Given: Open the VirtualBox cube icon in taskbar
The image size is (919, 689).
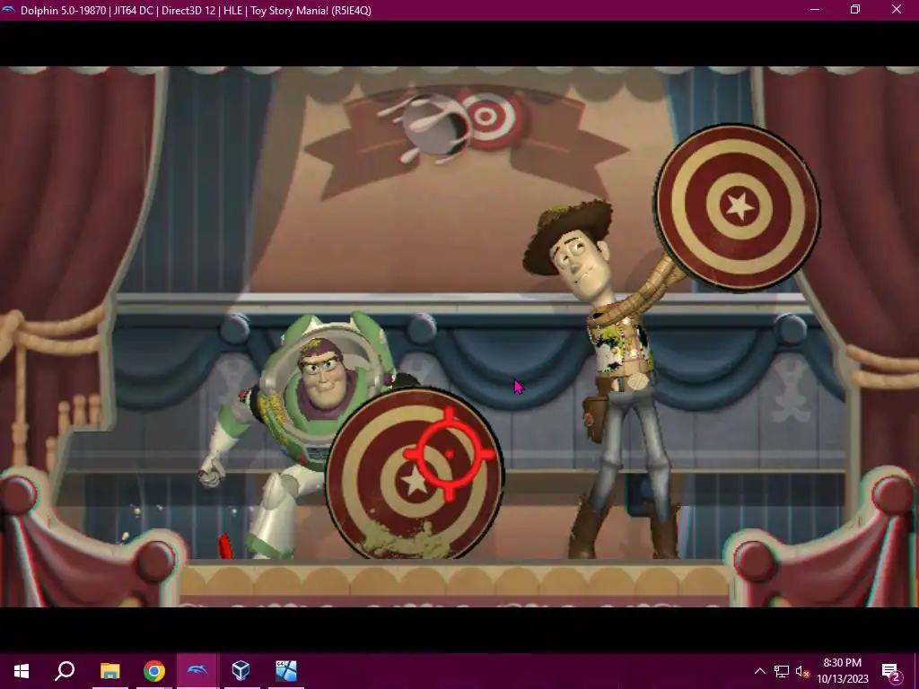Looking at the screenshot, I should [241, 671].
